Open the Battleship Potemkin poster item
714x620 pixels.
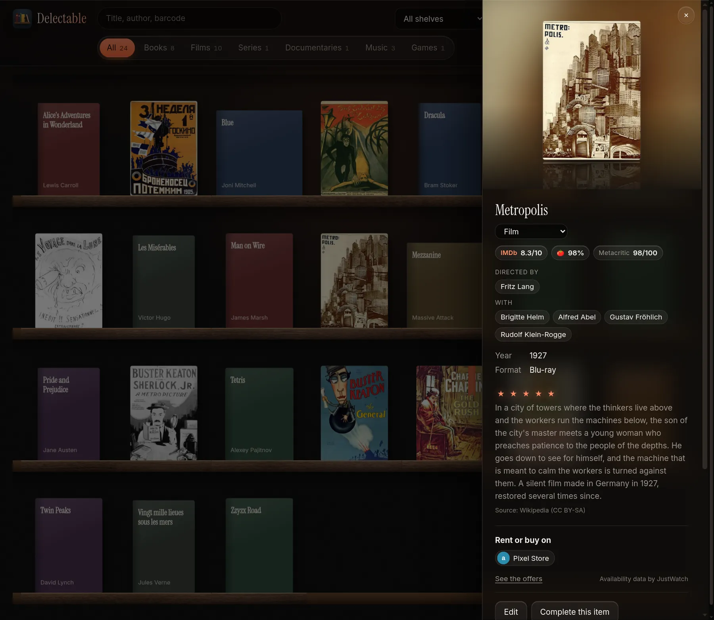(164, 148)
